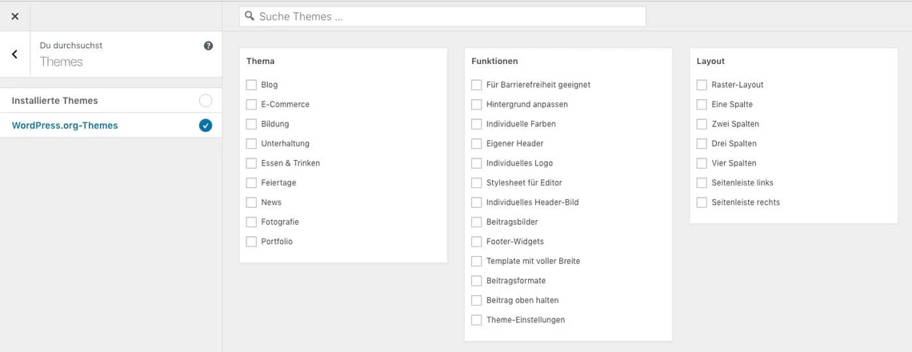Tick the Zwei Spalten layout filter

[x=702, y=124]
